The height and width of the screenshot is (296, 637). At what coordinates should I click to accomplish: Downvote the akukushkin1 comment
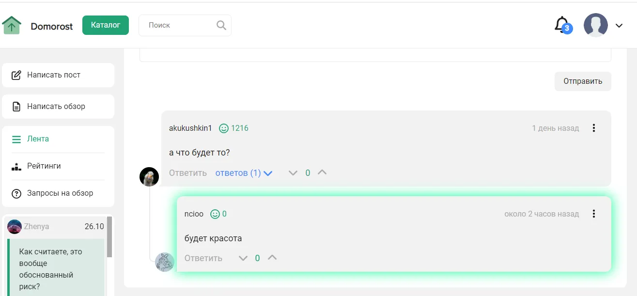293,173
